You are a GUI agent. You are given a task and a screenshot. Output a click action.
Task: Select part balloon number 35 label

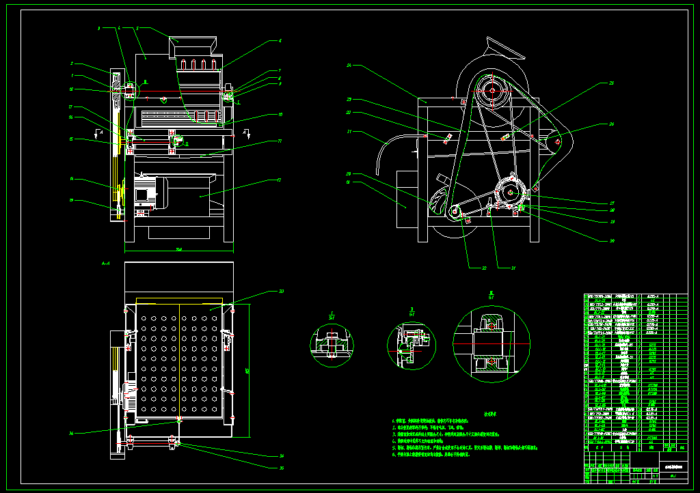pyautogui.click(x=281, y=468)
